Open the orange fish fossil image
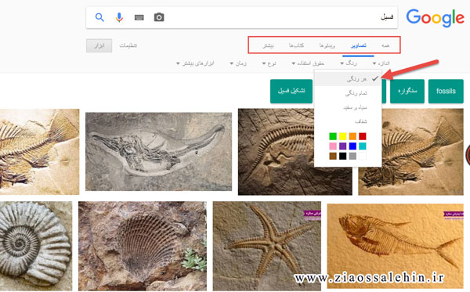Screen dimensions: 470x292 tap(395, 246)
